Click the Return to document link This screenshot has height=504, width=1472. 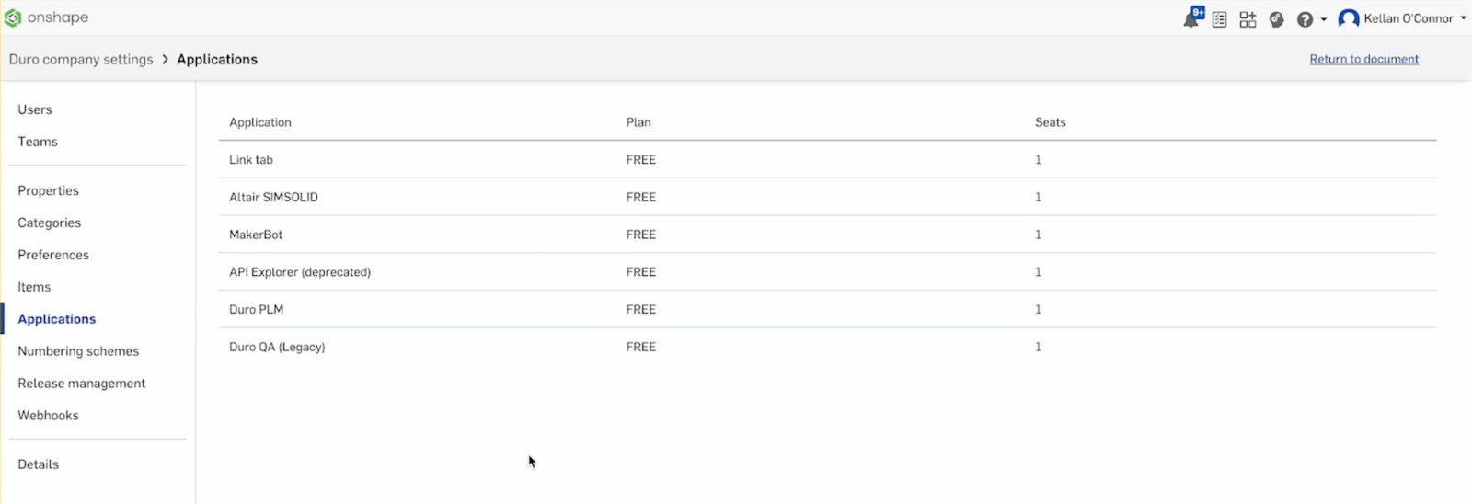pos(1363,59)
